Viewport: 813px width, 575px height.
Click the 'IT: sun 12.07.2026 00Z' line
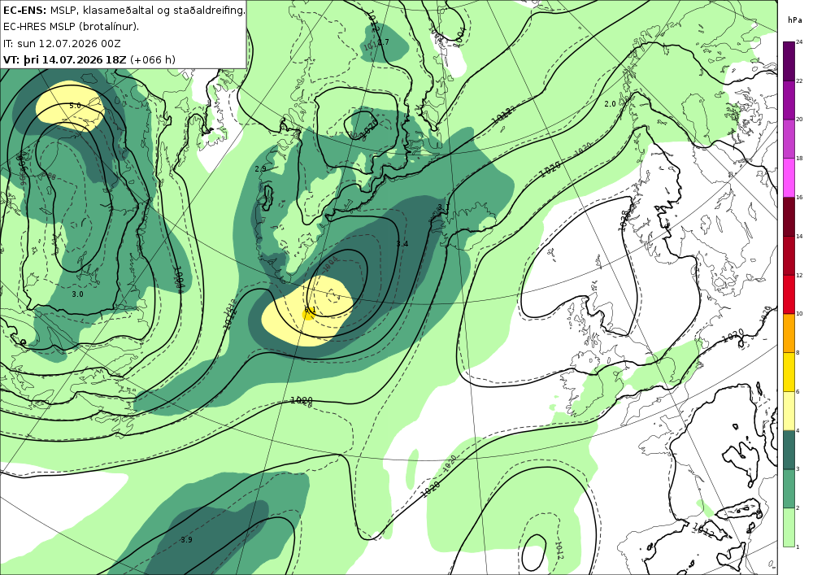(x=62, y=44)
